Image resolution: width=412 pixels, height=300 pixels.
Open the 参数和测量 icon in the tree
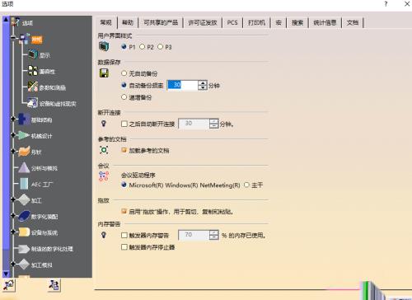[x=33, y=87]
